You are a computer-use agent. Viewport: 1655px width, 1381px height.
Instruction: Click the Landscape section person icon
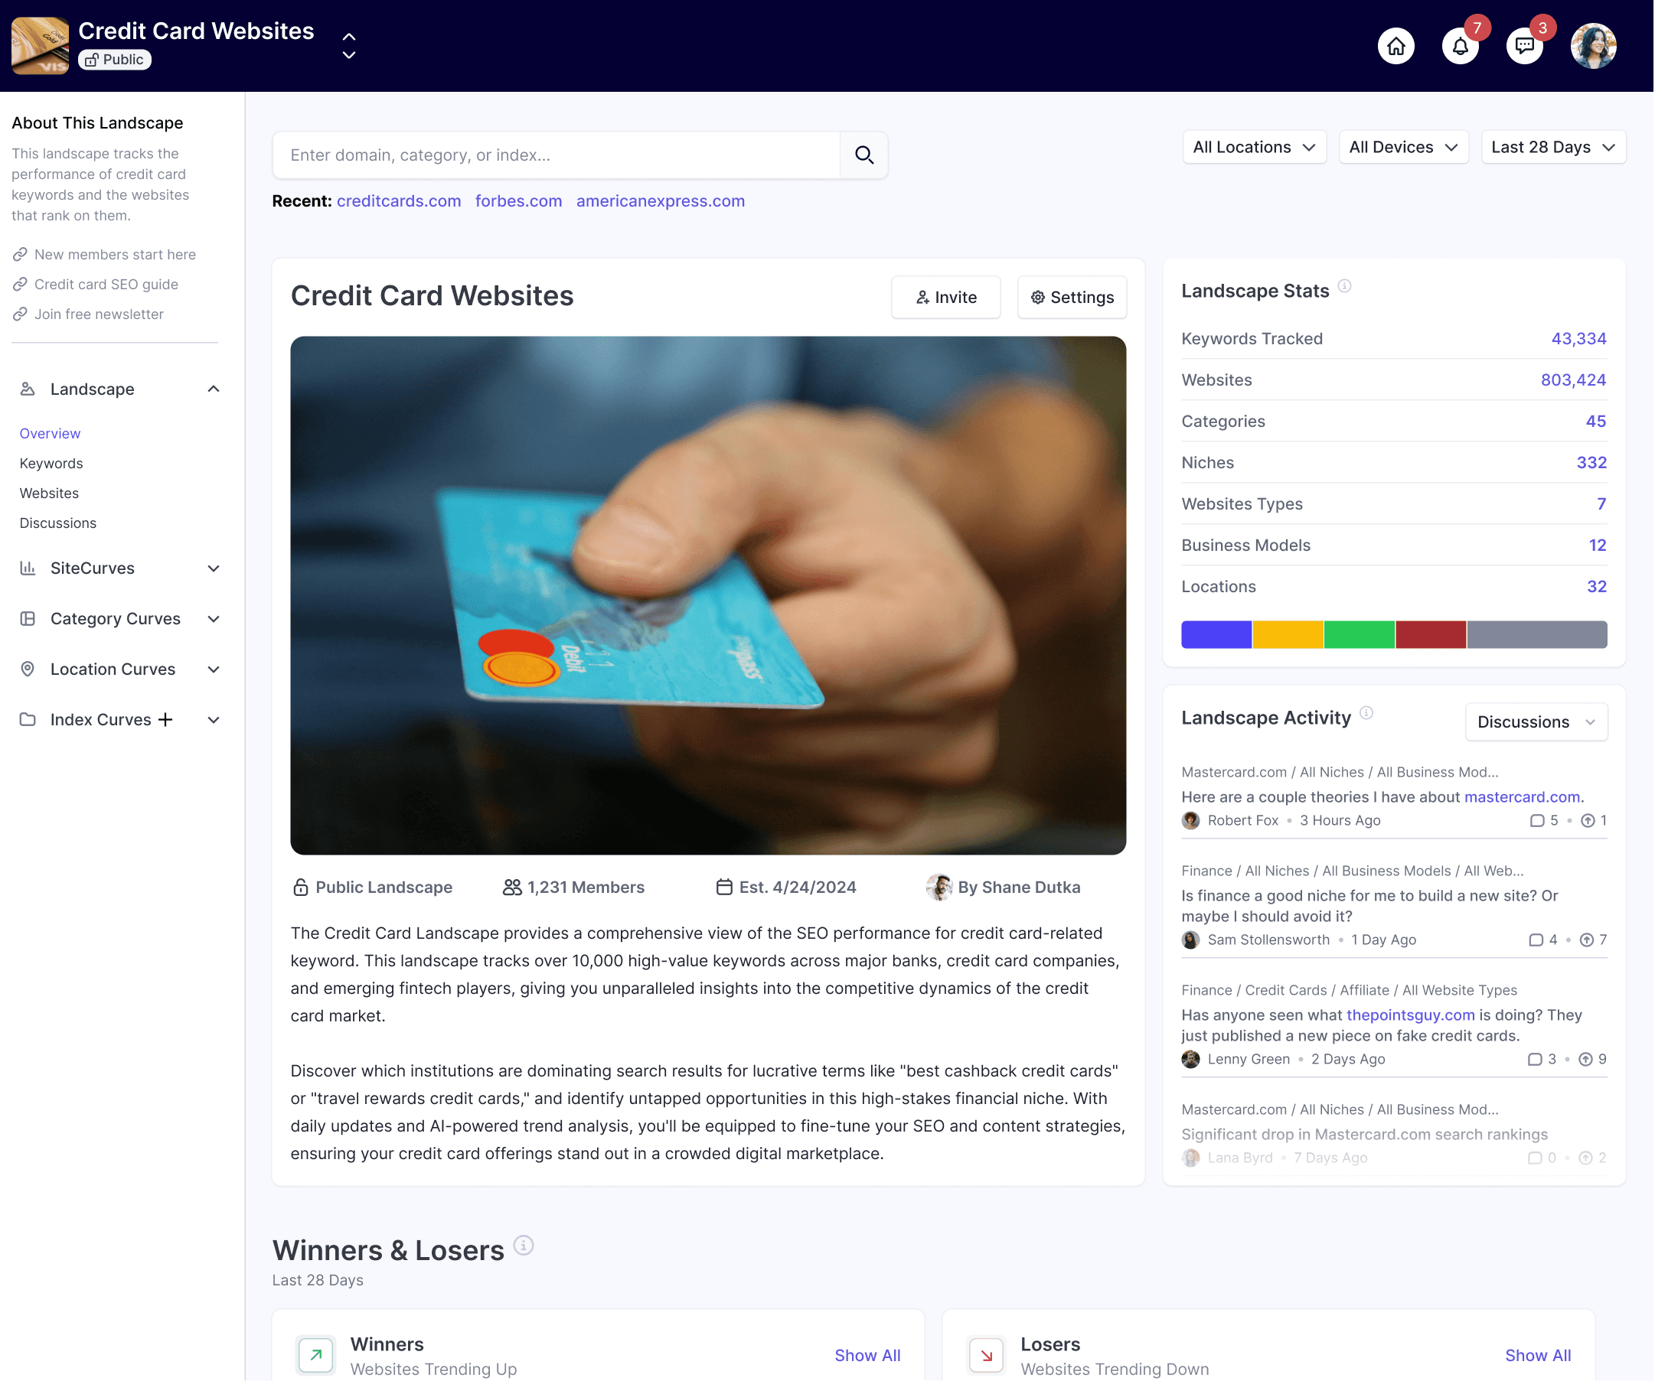tap(28, 389)
